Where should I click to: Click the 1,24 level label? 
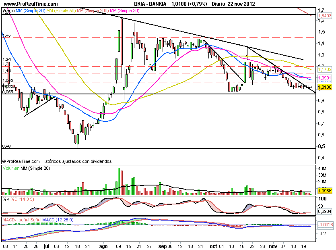[6, 59]
